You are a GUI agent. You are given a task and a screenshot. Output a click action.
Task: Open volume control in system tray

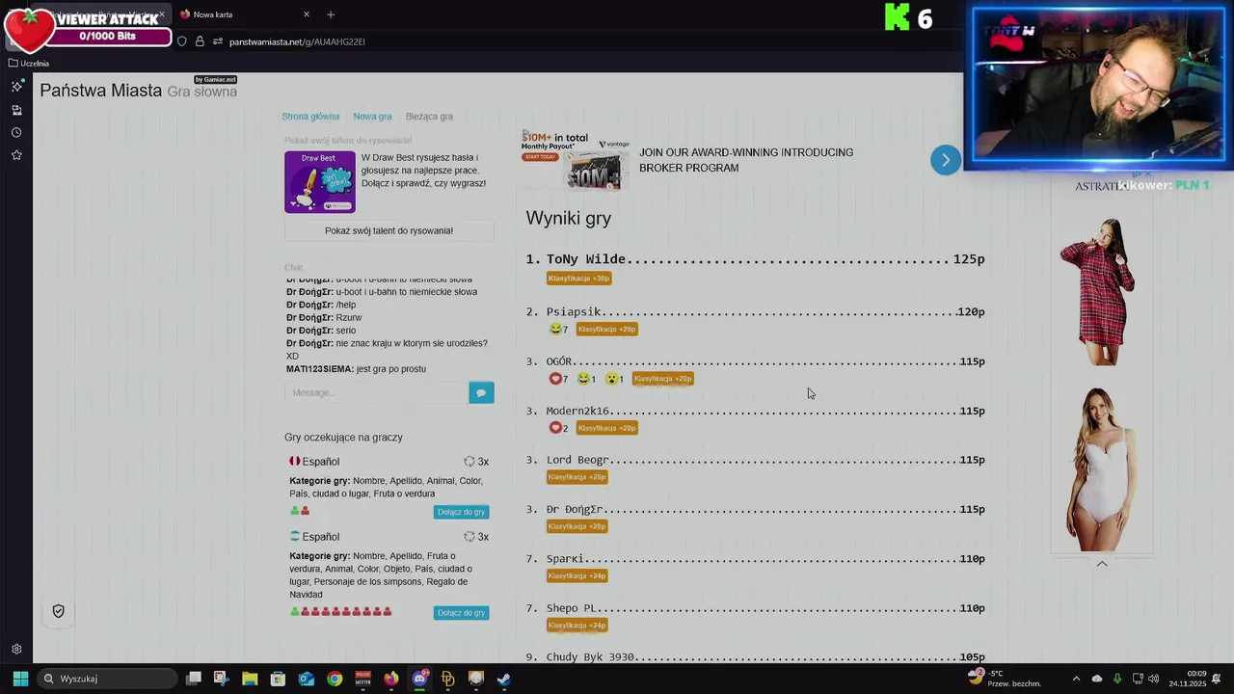pos(1154,679)
